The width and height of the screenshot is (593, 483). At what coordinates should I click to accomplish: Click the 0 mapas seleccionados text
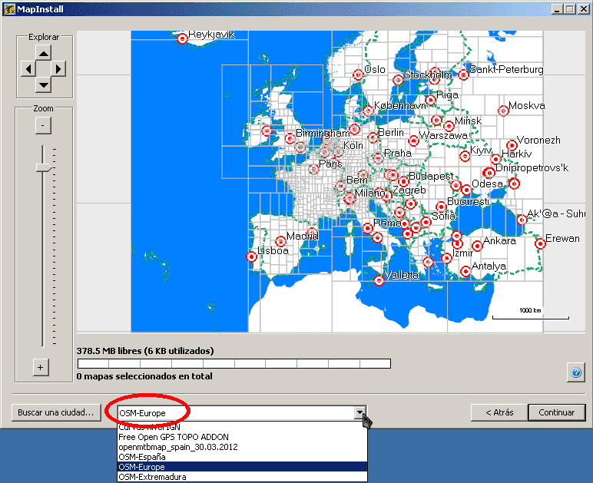(144, 376)
